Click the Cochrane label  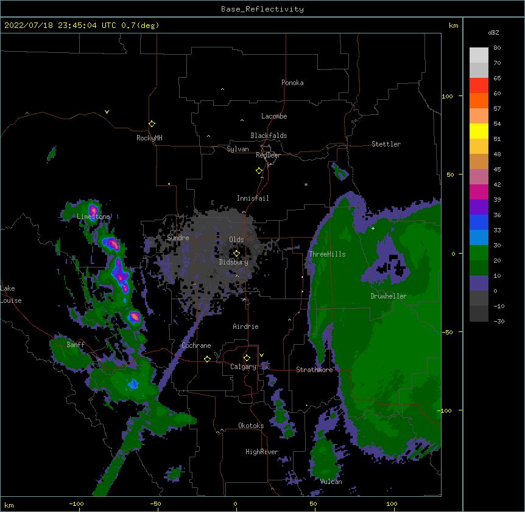click(196, 345)
